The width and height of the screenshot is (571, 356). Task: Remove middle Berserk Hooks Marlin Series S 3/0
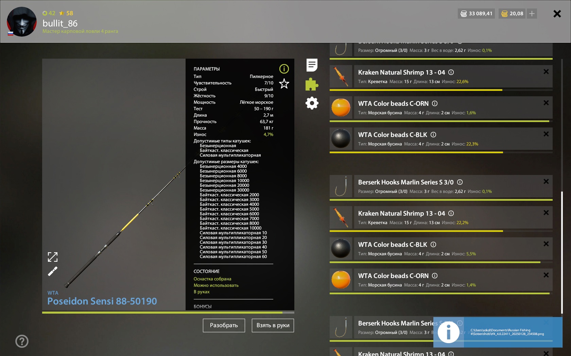[x=546, y=181]
